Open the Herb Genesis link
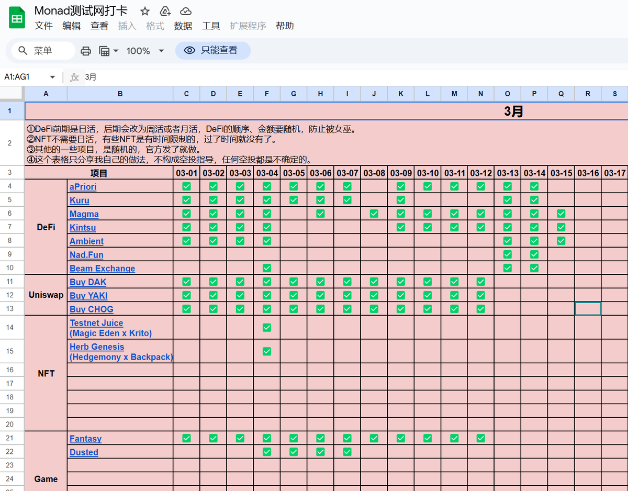This screenshot has width=628, height=491. pos(121,352)
